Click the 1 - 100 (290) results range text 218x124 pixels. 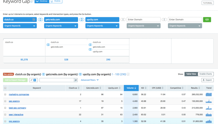pos(119,74)
